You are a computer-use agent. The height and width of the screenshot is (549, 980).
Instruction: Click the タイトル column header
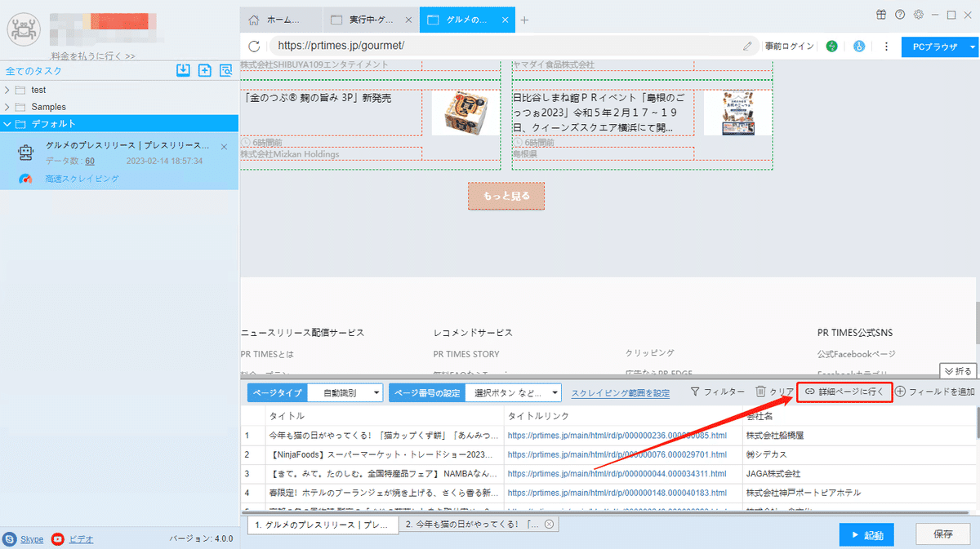[287, 416]
